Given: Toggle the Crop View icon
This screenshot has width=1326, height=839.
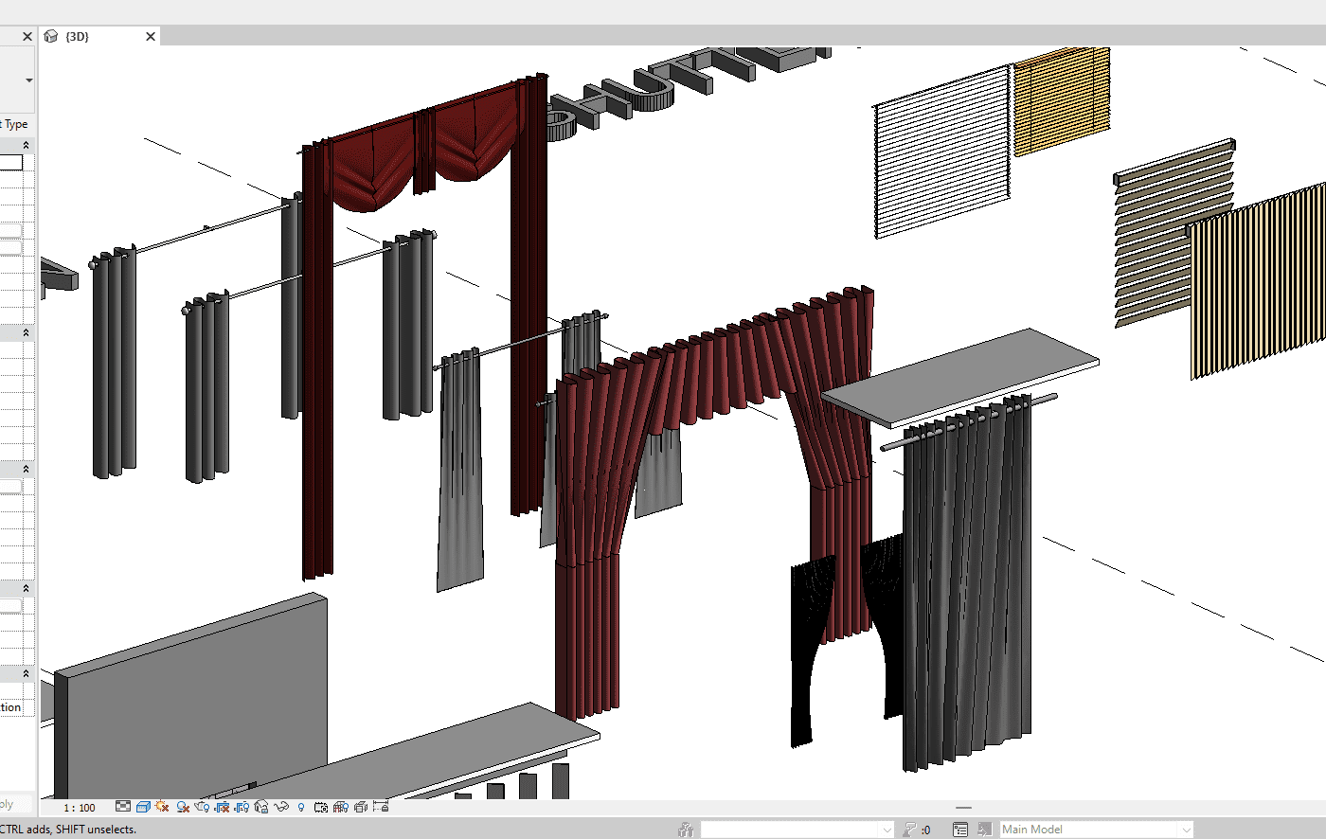Looking at the screenshot, I should (223, 807).
